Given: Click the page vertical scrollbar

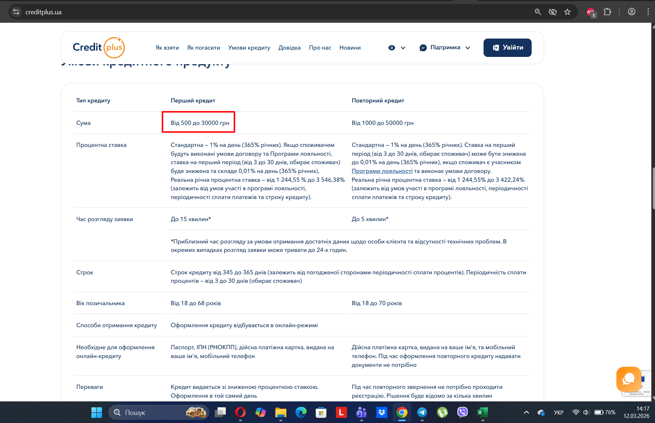Looking at the screenshot, I should click(653, 188).
